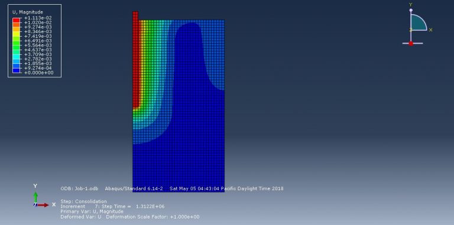The width and height of the screenshot is (454, 225).
Task: Click the Y-axis handle of the 3D compass
Action: [x=411, y=10]
